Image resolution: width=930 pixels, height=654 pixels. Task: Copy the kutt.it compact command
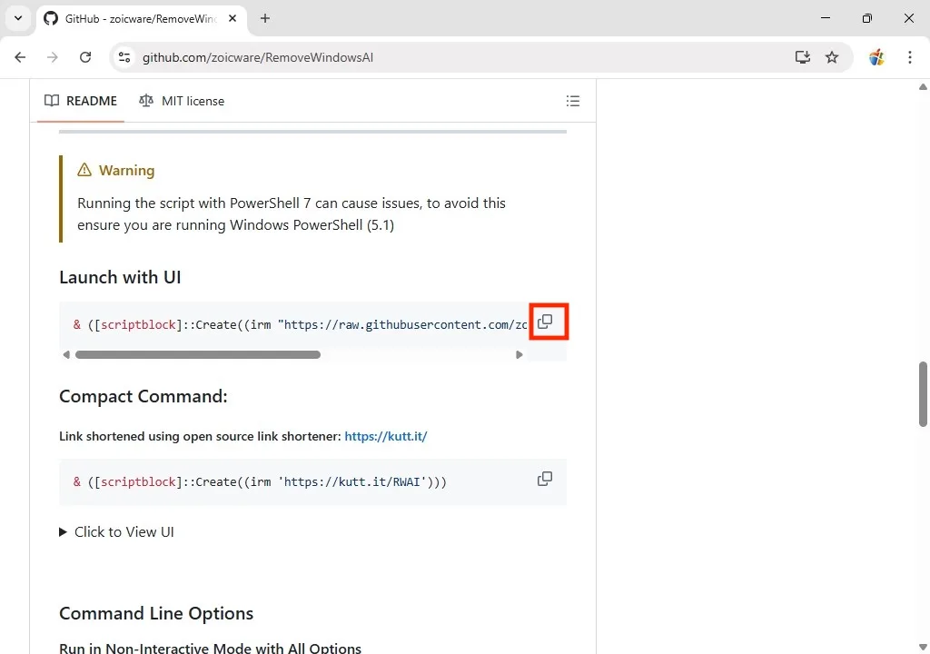point(545,479)
